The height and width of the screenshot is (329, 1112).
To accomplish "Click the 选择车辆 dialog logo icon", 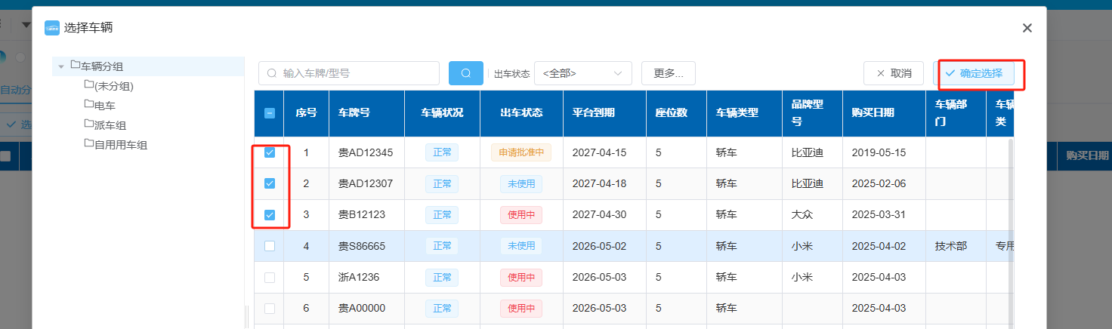I will tap(52, 28).
